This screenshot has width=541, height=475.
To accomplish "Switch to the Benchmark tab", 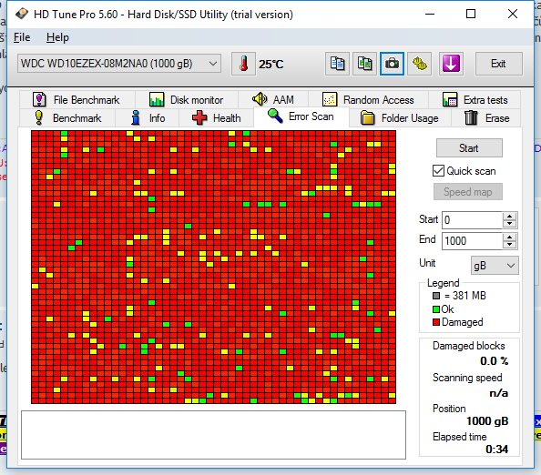I will click(67, 118).
